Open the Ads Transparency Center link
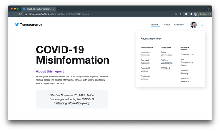 pos(187,62)
